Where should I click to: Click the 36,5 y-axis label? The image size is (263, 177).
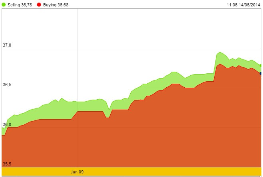7,85
